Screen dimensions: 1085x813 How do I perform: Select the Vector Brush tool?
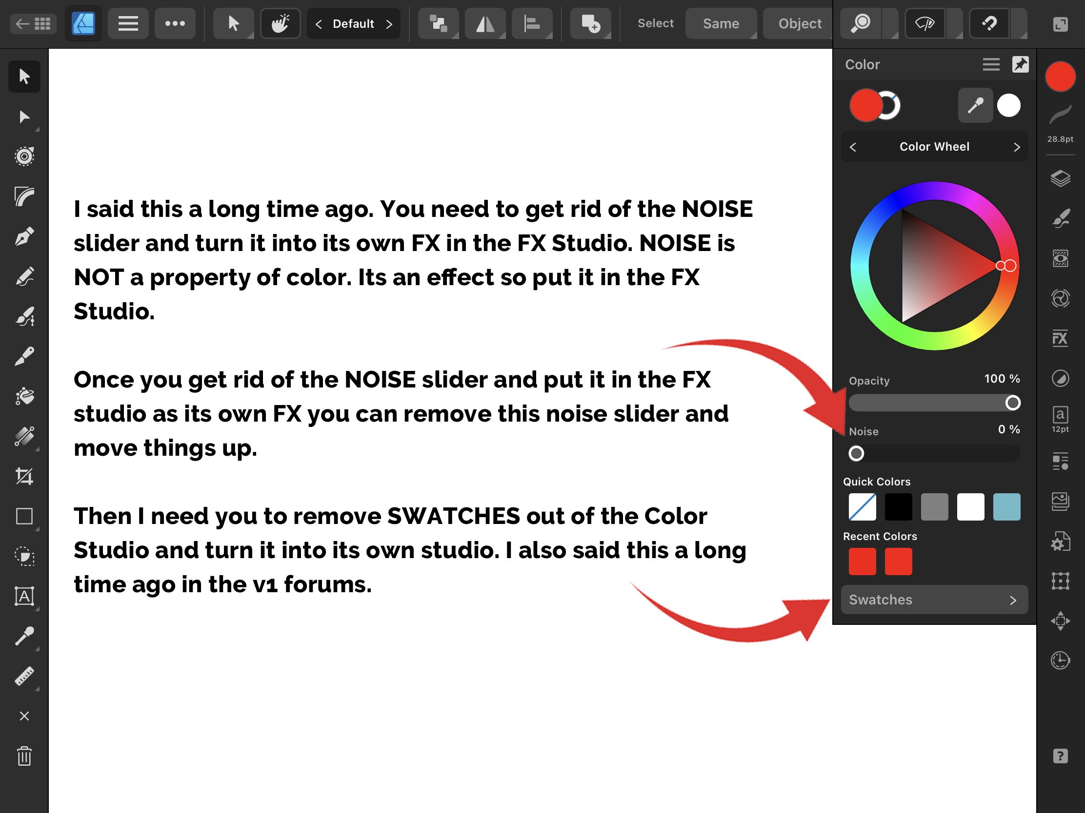click(x=24, y=317)
